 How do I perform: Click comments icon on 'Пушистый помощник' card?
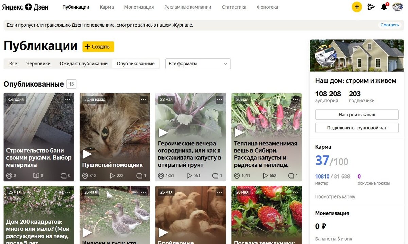(139, 176)
